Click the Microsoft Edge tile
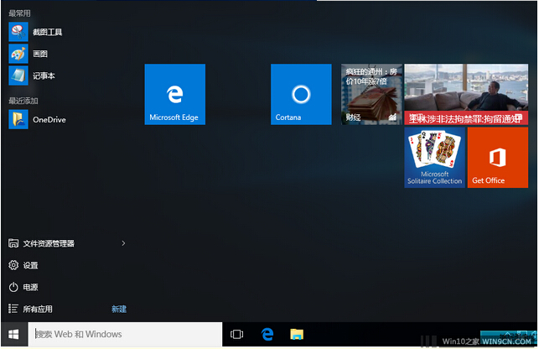Viewport: 539px width, 349px height. pyautogui.click(x=174, y=94)
